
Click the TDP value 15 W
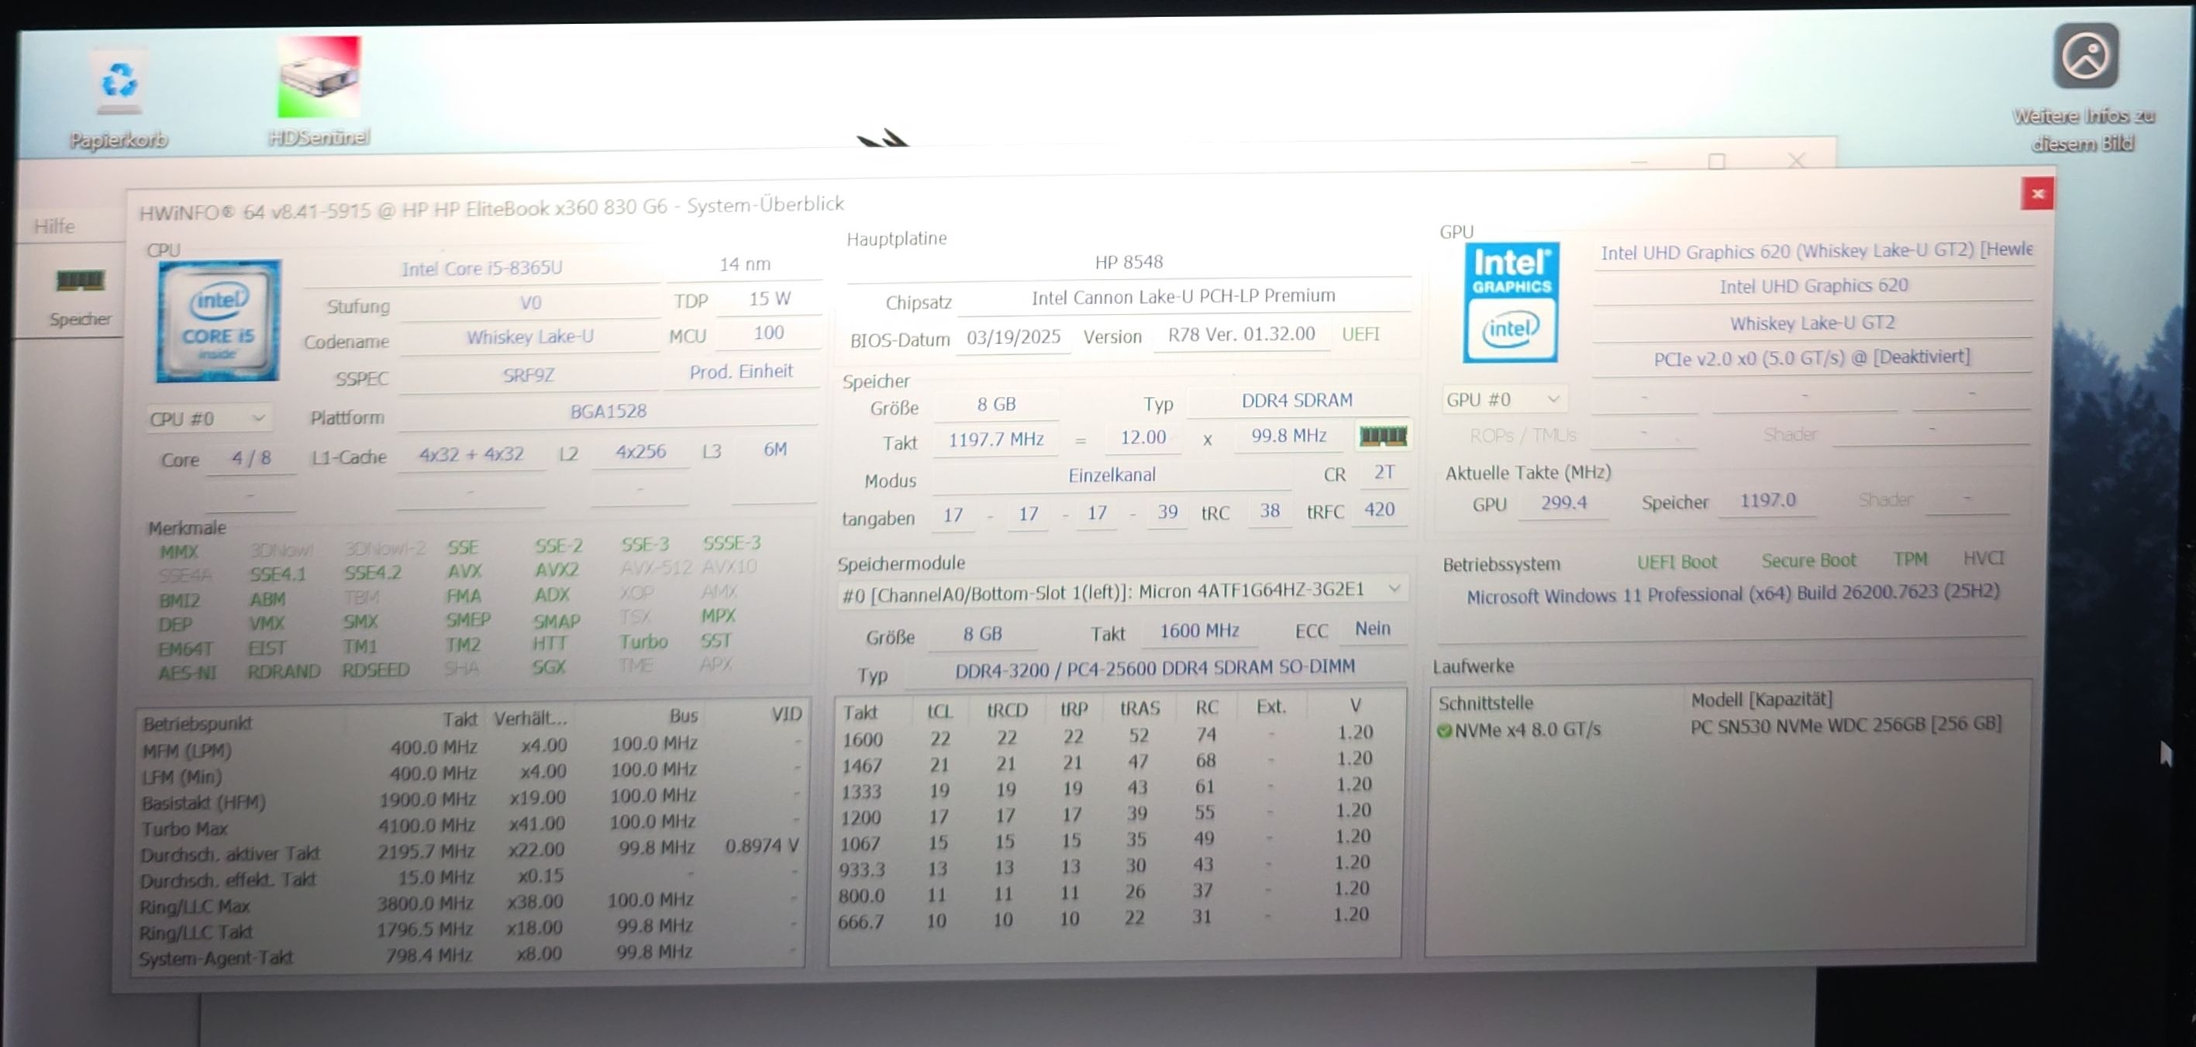(770, 298)
